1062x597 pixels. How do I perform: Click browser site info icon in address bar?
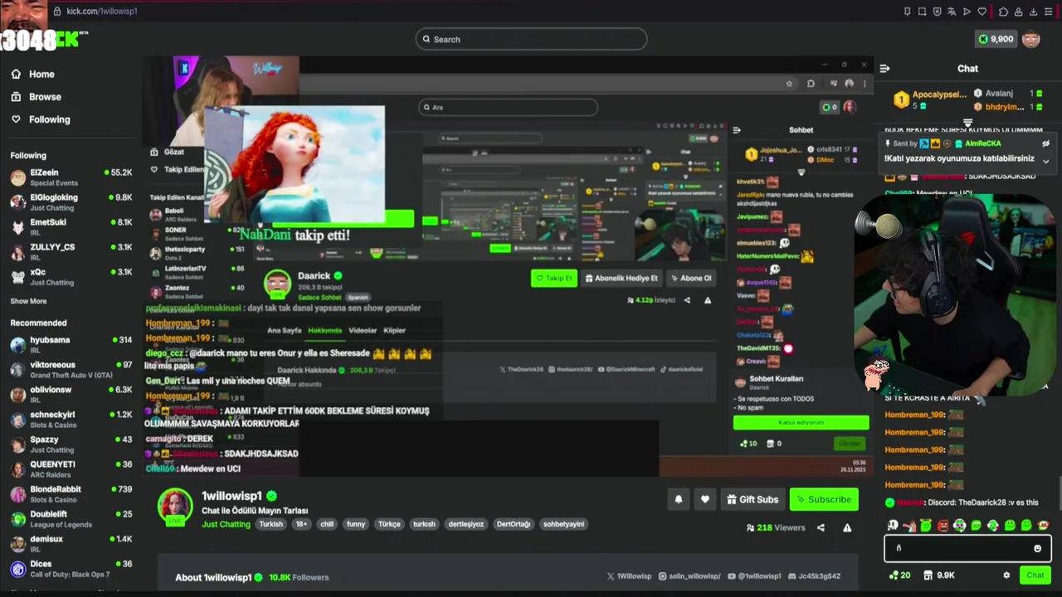tap(56, 11)
